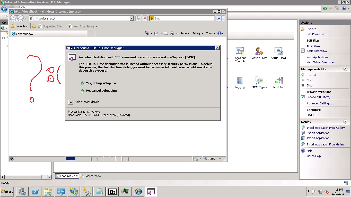Image resolution: width=351 pixels, height=197 pixels.
Task: Click the Connections pane horizontal scrollbar
Action: (26, 177)
